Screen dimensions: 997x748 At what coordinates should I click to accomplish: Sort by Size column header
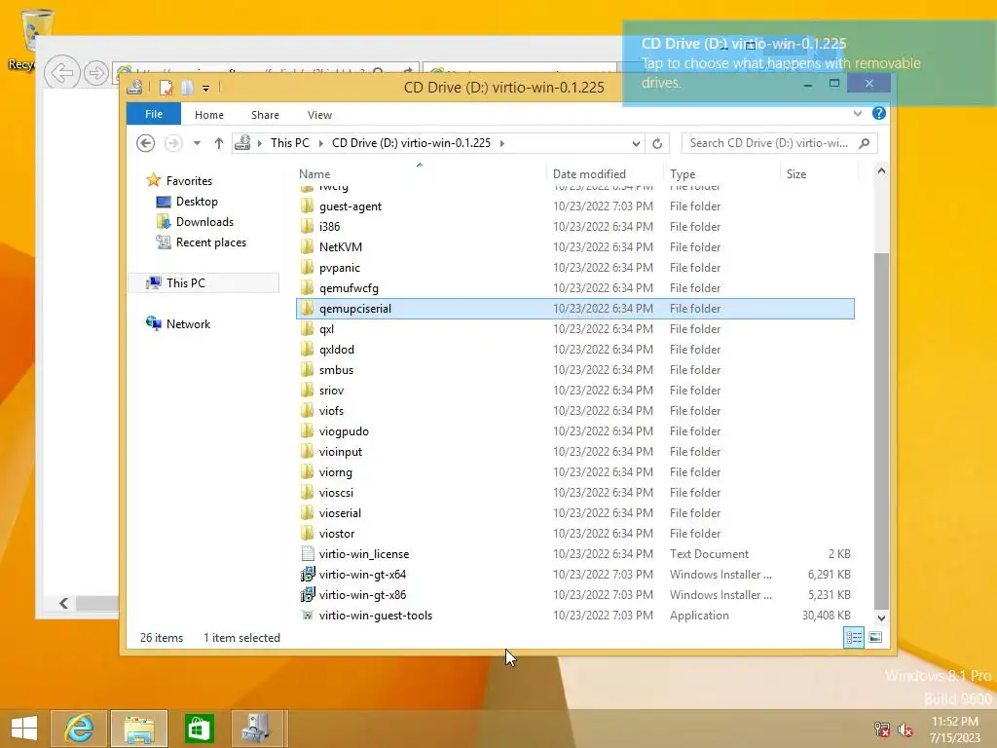pos(796,173)
